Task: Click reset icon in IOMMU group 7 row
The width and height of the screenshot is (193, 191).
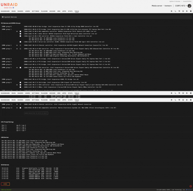Action: 17,67
